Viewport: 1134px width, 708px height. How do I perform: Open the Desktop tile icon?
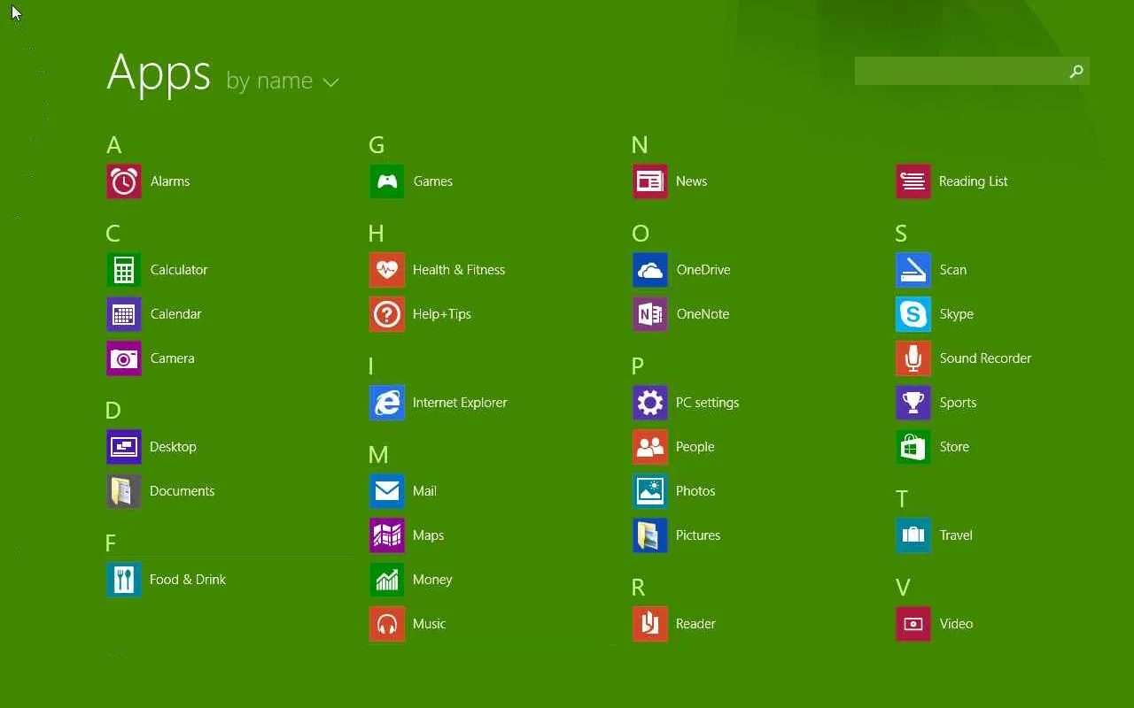[124, 447]
